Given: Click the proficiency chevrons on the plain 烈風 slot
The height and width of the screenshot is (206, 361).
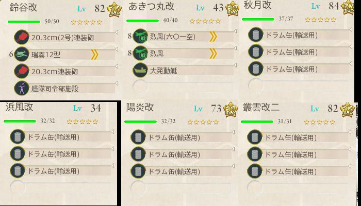Looking at the screenshot, I should pyautogui.click(x=212, y=54).
